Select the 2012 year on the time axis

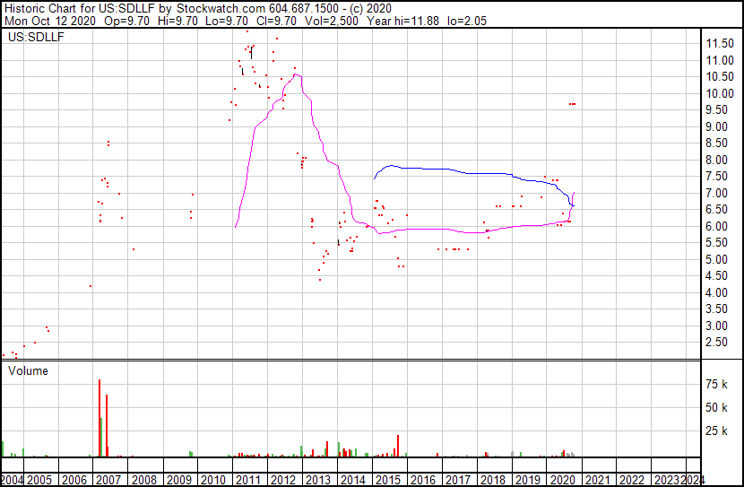point(283,480)
